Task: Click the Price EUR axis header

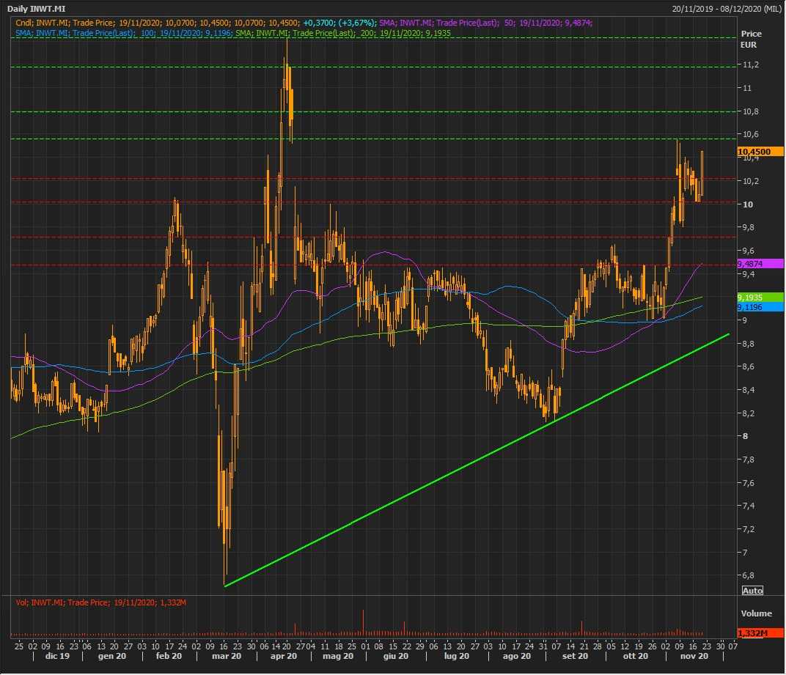Action: pyautogui.click(x=752, y=39)
